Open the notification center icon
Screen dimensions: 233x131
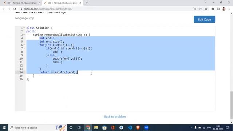[x=227, y=128]
